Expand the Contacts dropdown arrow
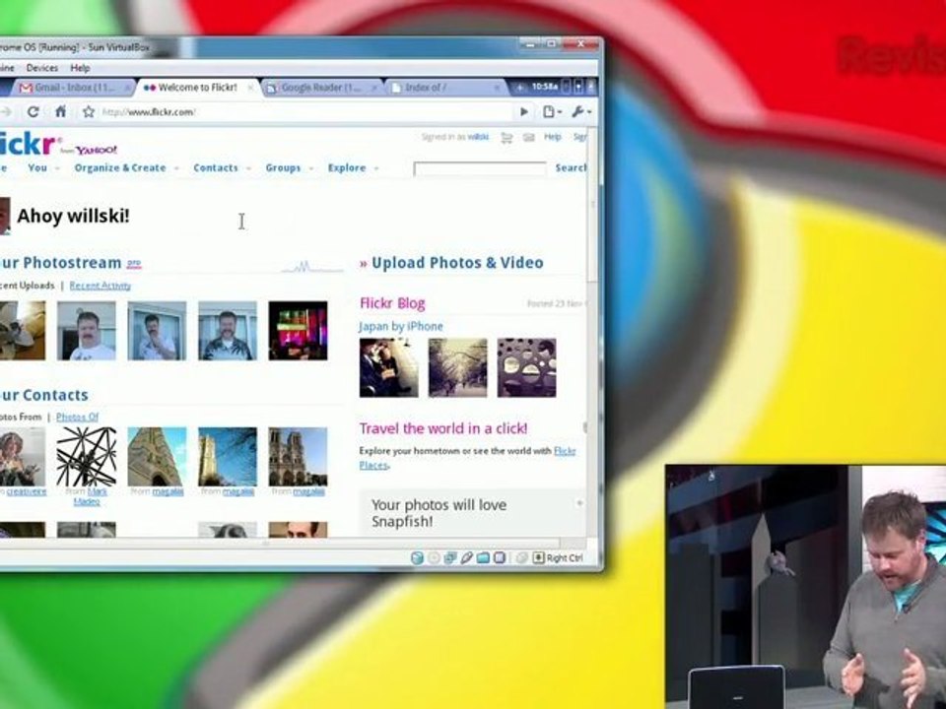Screen dimensions: 946x709 click(x=248, y=168)
